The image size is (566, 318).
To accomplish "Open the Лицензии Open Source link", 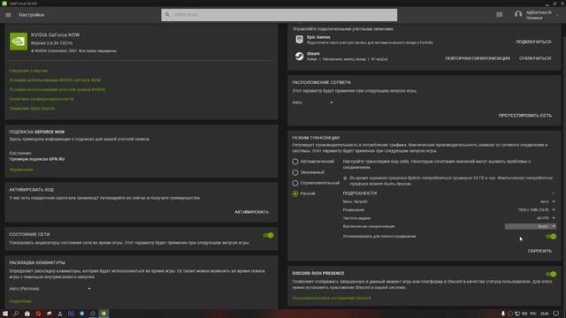I will point(32,108).
